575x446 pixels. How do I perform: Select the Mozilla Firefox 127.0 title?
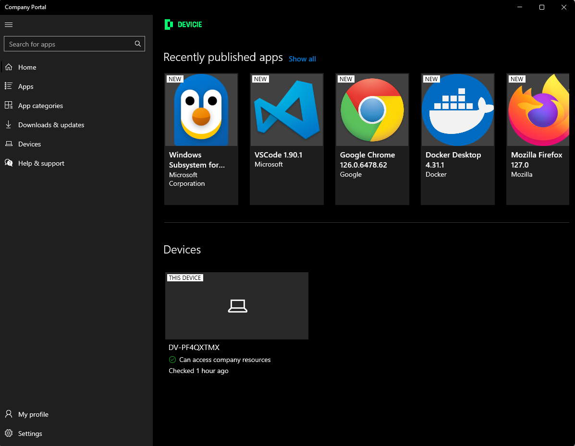tap(537, 160)
